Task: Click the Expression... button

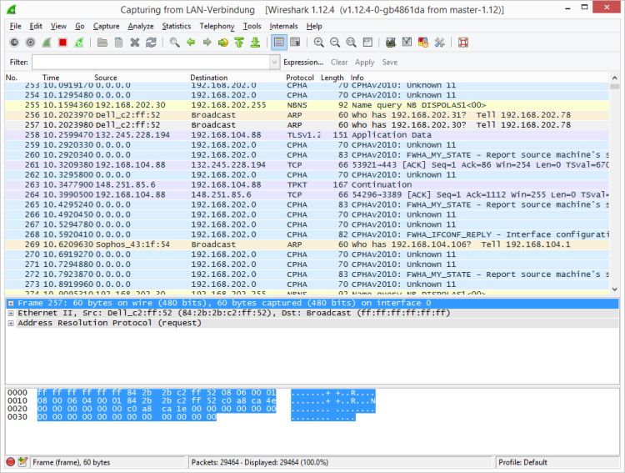Action: (x=303, y=63)
